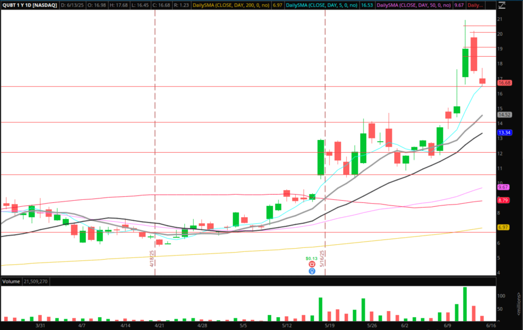Click the C: 16.68 close value in header
This screenshot has width=523, height=330.
[x=161, y=5]
